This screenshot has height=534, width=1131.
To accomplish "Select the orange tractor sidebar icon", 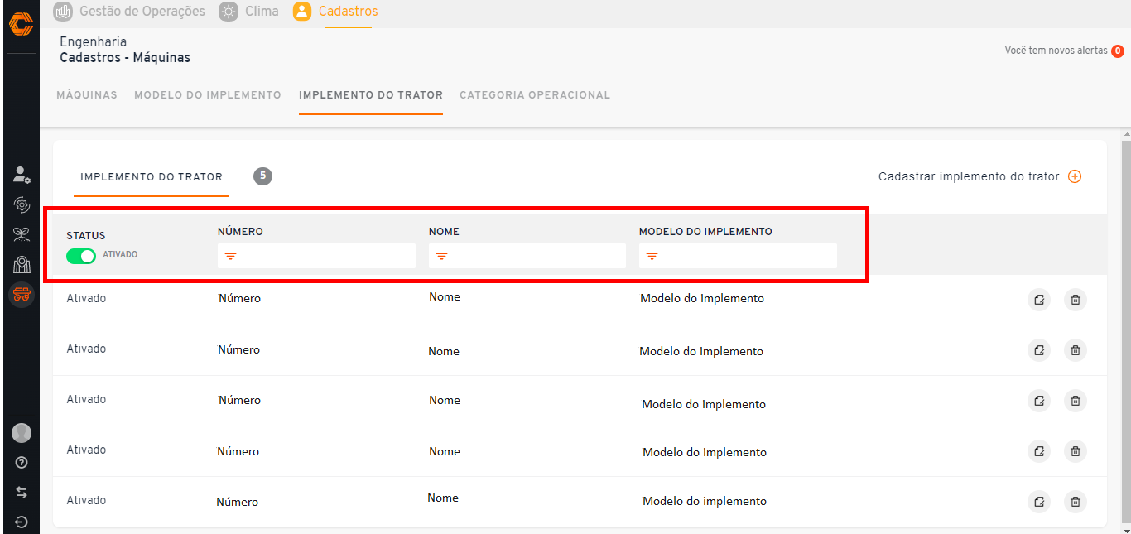I will (22, 295).
